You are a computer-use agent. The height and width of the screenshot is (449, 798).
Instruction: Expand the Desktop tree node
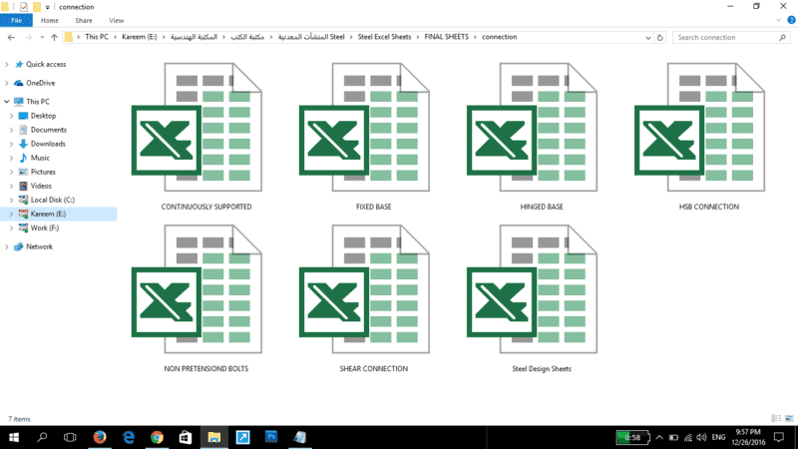tap(12, 116)
